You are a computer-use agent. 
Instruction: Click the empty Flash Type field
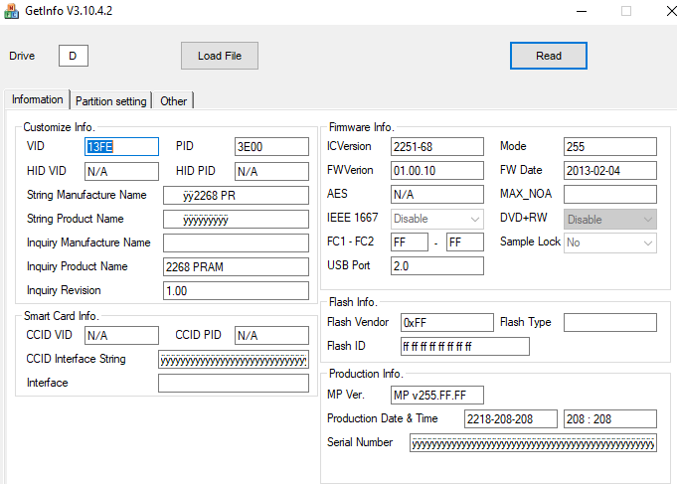pos(610,323)
